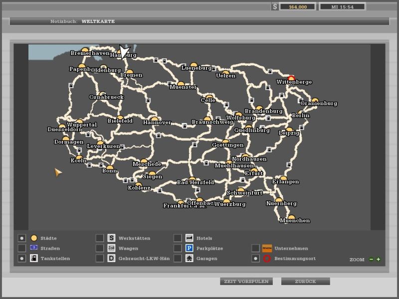Image resolution: width=399 pixels, height=299 pixels.
Task: Click the Wittenberge destination marker
Action: (x=291, y=78)
